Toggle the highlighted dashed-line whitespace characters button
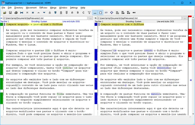195x125 pixels. click(x=95, y=12)
